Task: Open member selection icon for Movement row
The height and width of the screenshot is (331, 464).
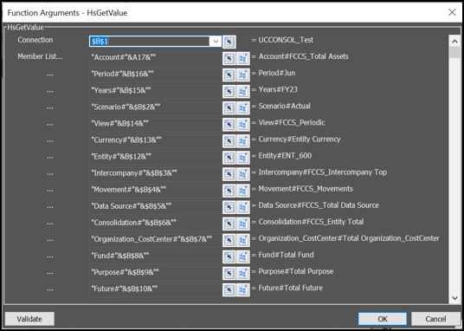Action: [x=243, y=191]
